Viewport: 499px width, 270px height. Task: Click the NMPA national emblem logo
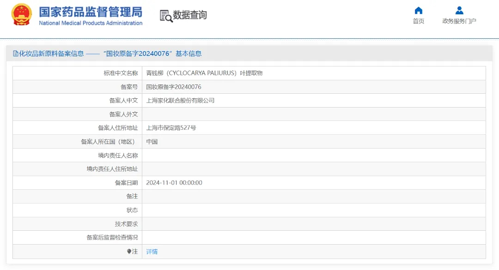21,14
